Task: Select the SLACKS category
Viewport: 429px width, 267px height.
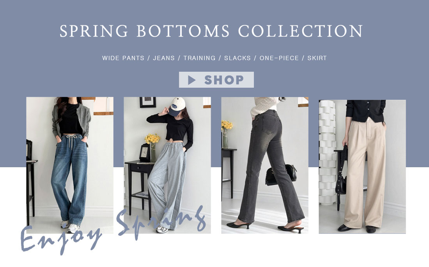Action: coord(238,58)
